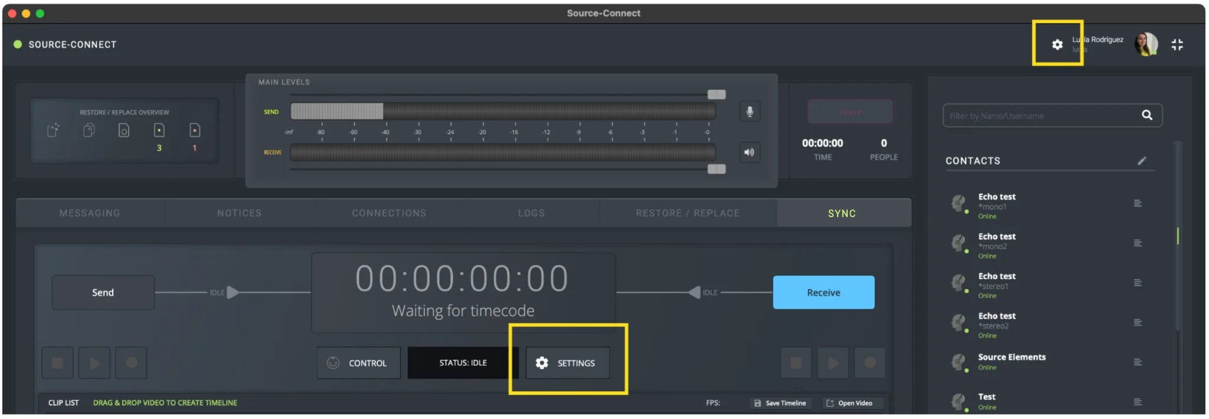Adjust the RECEIVE level slider handle
This screenshot has width=1209, height=419.
coord(717,169)
